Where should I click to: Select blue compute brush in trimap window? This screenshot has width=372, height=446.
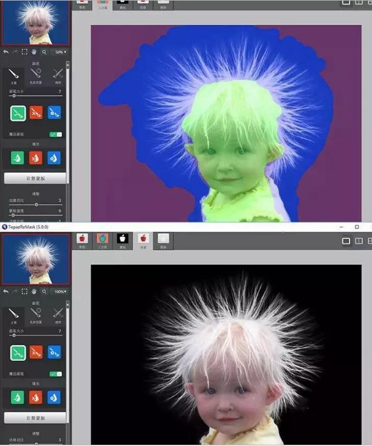(x=54, y=113)
